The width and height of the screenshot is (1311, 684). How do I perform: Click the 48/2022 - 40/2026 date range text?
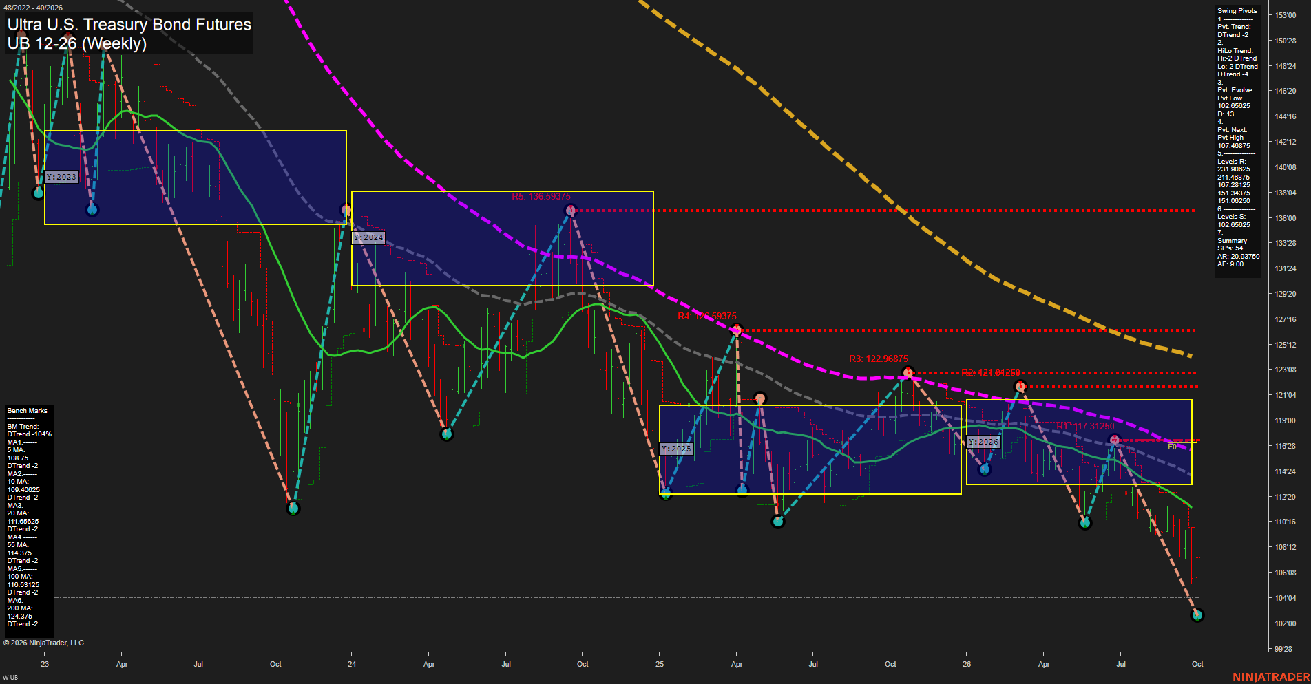(33, 8)
